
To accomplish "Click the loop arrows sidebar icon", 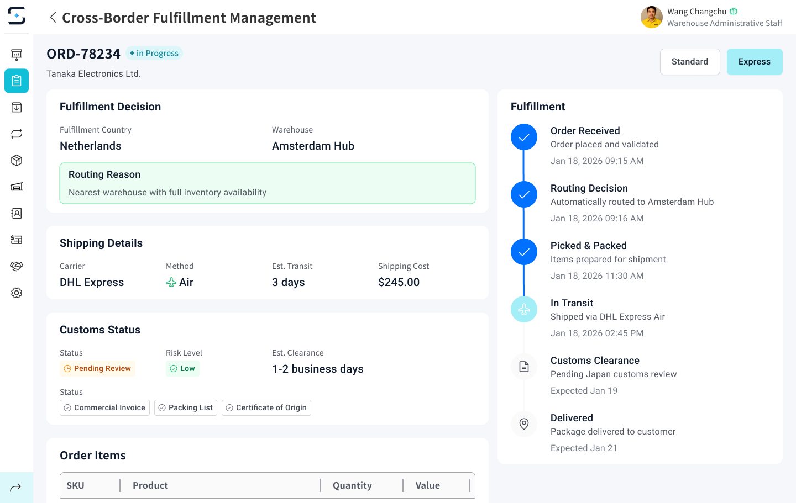I will point(17,134).
